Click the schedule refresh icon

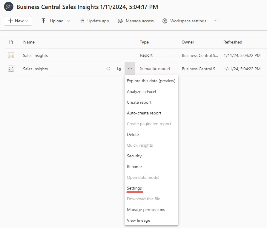click(x=119, y=69)
